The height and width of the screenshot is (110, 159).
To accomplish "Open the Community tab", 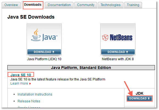I will [86, 5].
